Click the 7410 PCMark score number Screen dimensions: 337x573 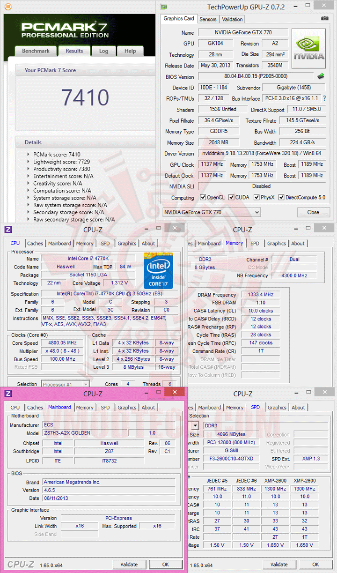coord(85,97)
